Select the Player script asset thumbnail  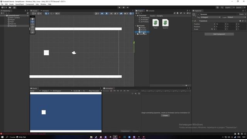pos(156,23)
